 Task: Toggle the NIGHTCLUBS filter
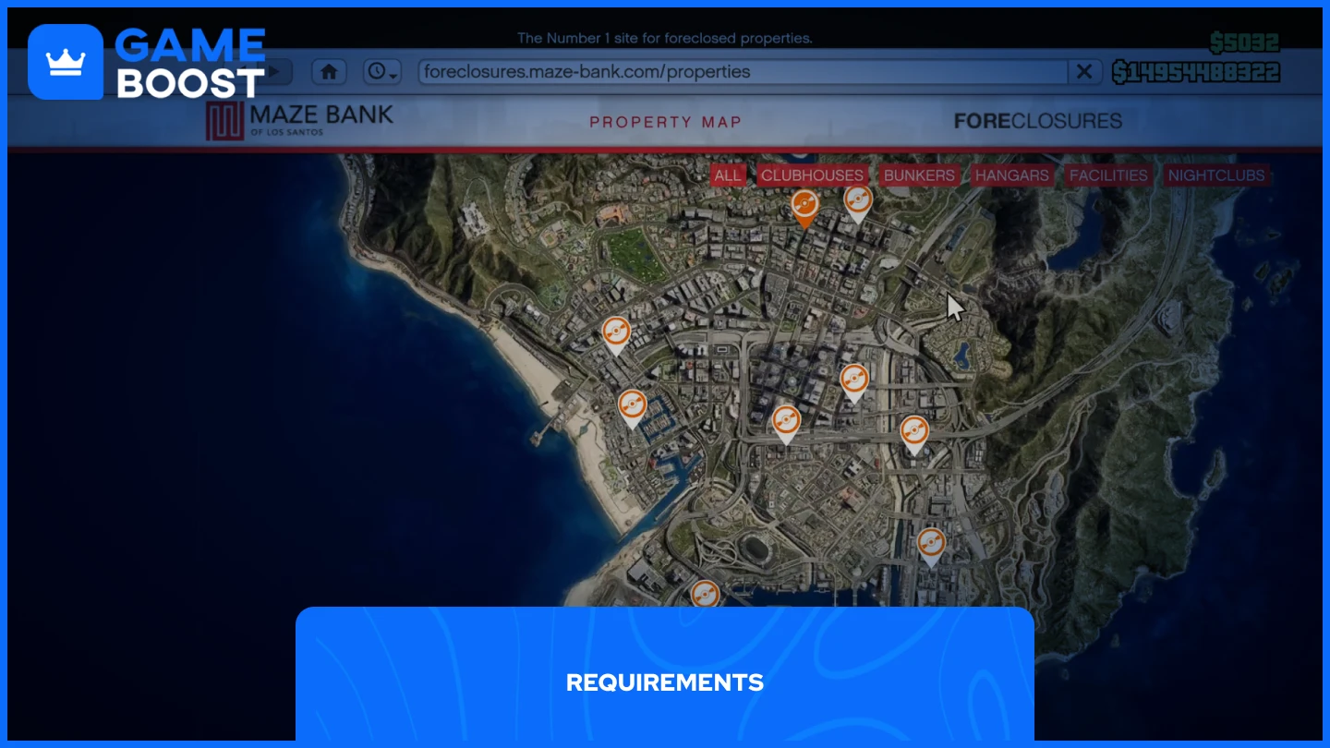(1216, 175)
